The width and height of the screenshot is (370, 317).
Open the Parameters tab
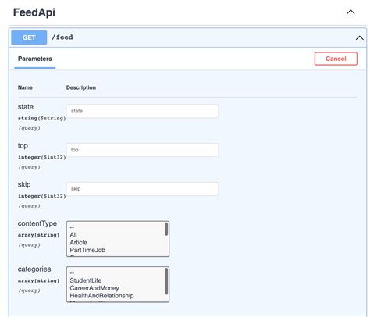[x=35, y=59]
